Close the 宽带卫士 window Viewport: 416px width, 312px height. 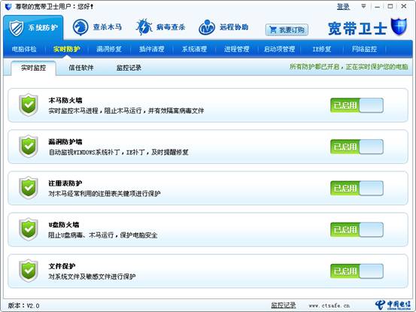pyautogui.click(x=404, y=6)
